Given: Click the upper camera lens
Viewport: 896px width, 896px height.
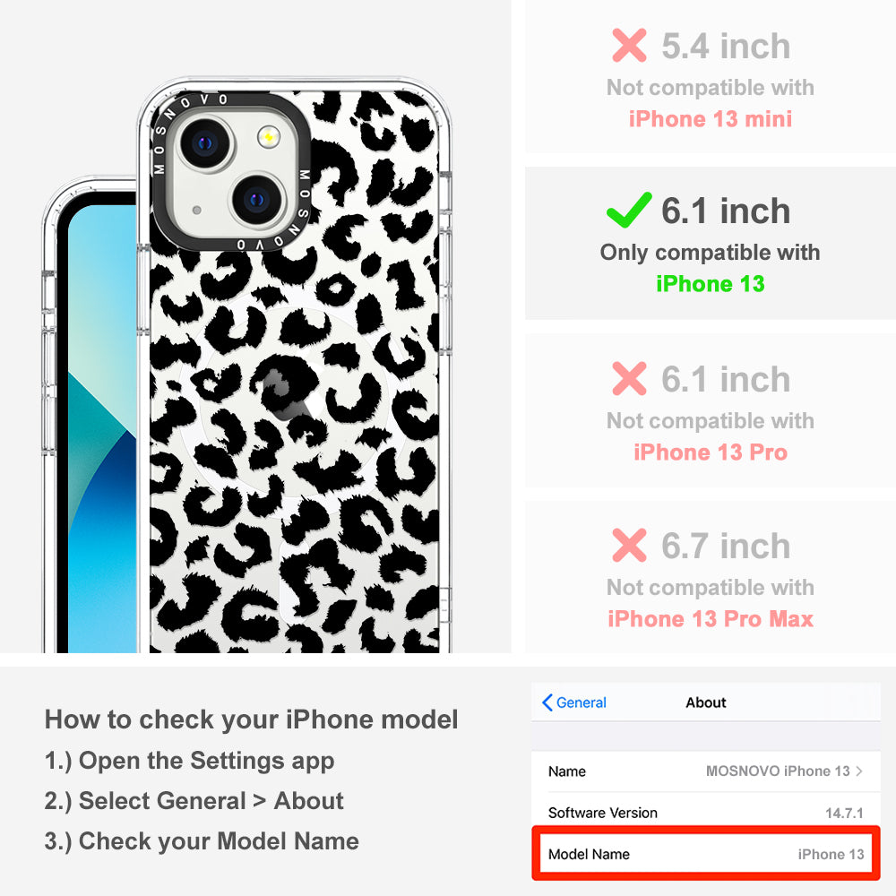Looking at the screenshot, I should pyautogui.click(x=204, y=143).
